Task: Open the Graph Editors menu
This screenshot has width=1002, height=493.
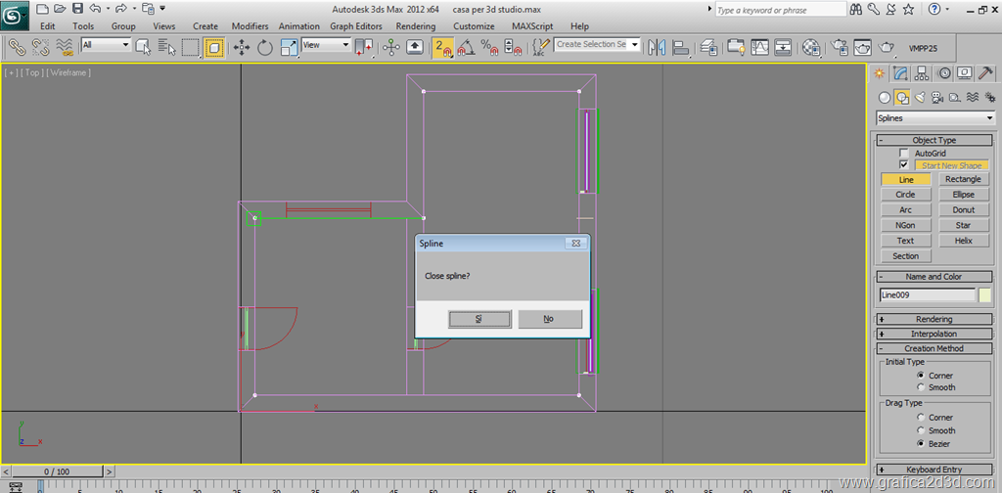Action: [x=356, y=26]
